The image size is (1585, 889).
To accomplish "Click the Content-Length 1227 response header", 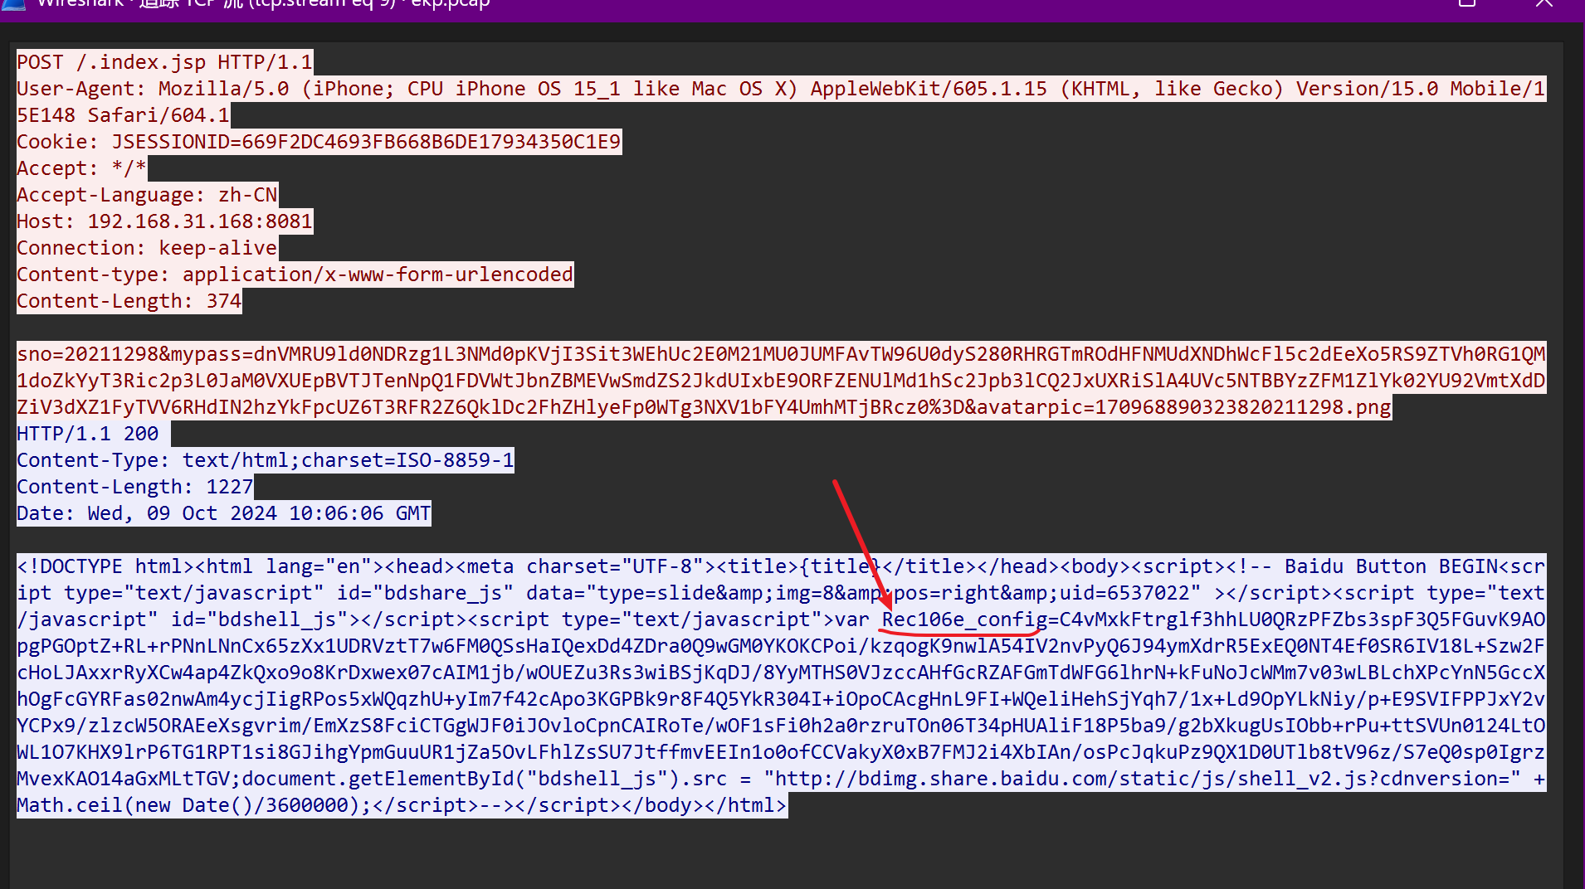I will pyautogui.click(x=134, y=488).
